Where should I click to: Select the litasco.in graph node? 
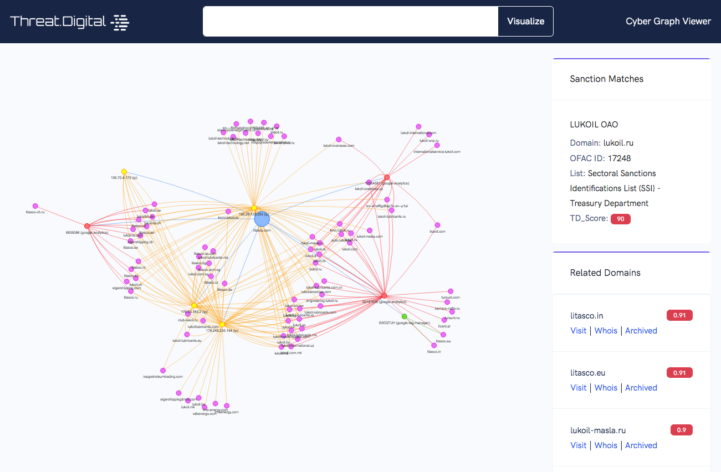(434, 346)
